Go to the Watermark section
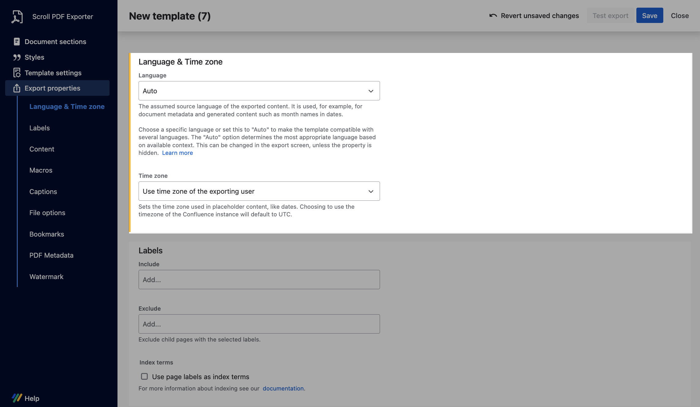Screen dimensions: 700x407 click(46, 277)
